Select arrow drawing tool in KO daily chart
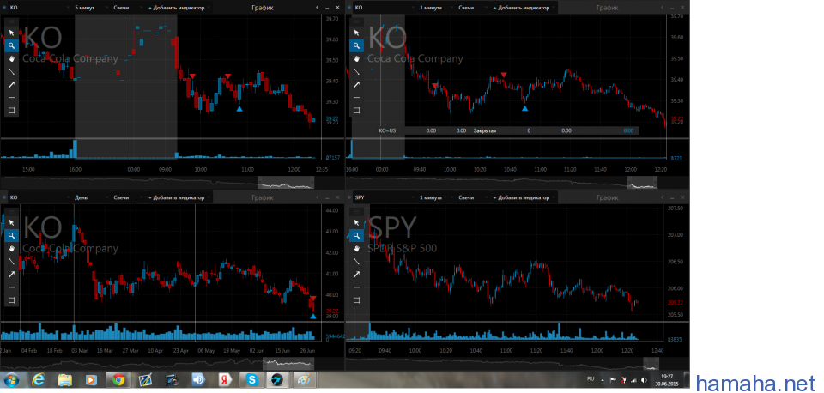This screenshot has width=824, height=393. point(11,274)
